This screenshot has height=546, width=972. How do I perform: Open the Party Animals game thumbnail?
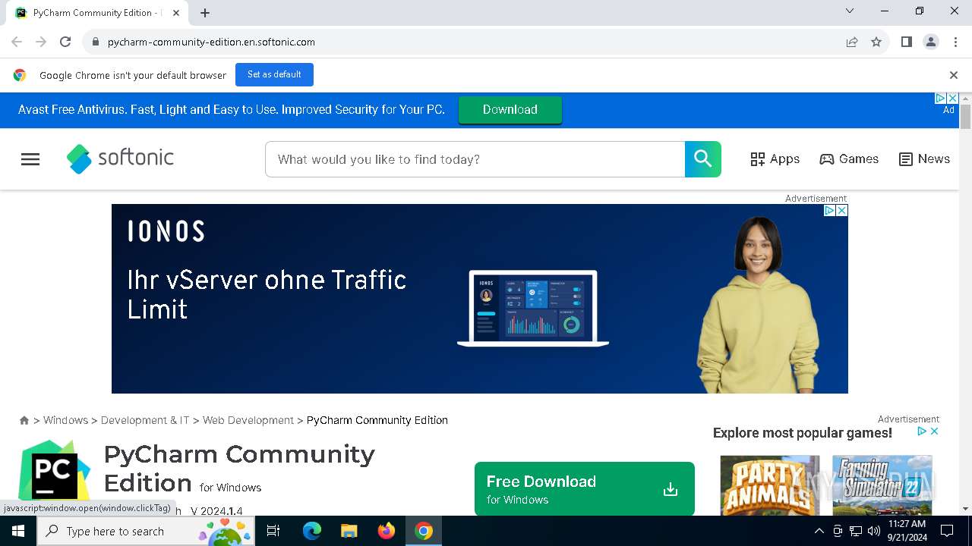pos(770,485)
